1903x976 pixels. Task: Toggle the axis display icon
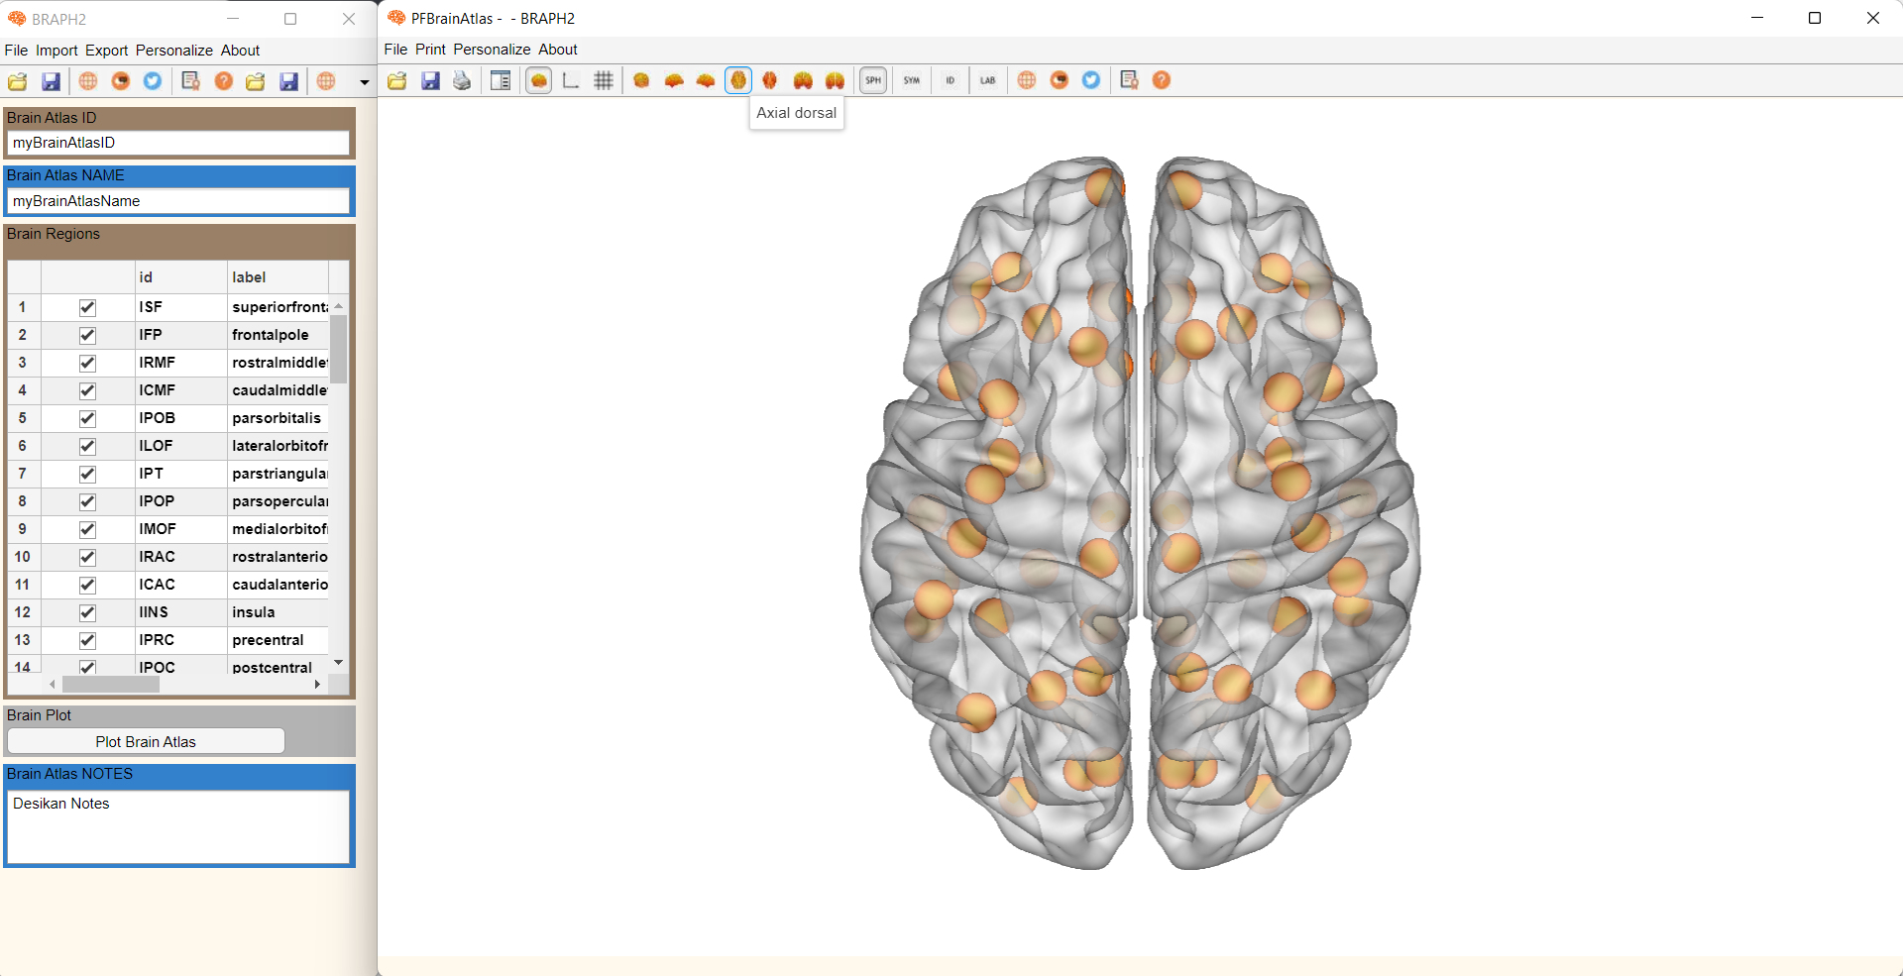(571, 80)
